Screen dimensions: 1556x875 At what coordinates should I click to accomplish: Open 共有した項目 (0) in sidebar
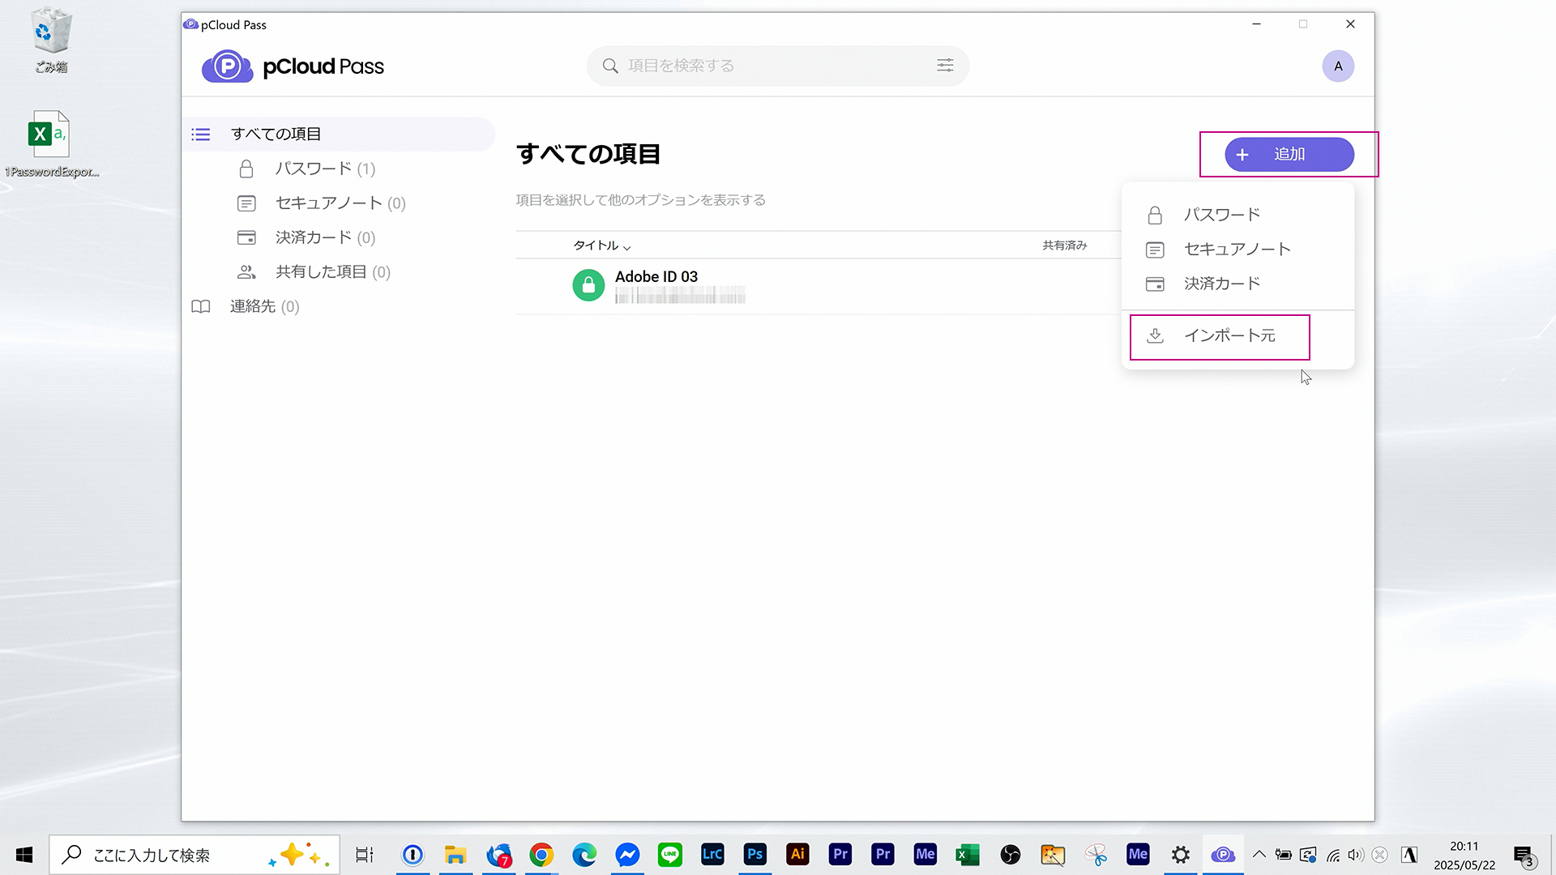tap(314, 272)
